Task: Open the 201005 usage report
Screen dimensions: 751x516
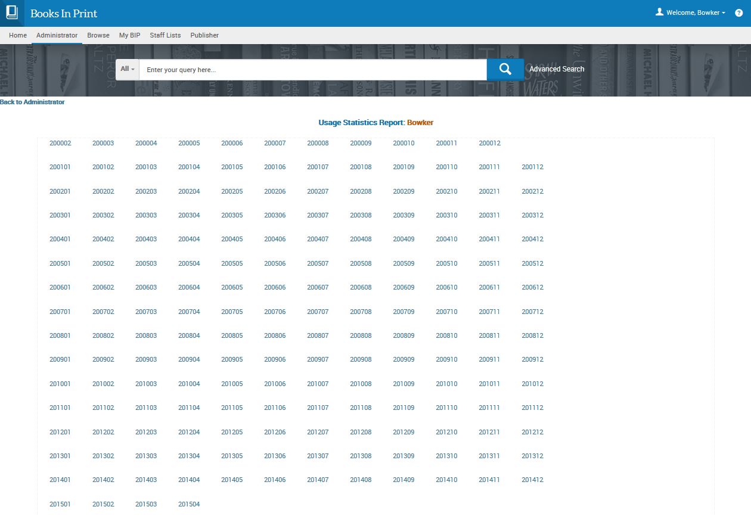Action: tap(232, 384)
